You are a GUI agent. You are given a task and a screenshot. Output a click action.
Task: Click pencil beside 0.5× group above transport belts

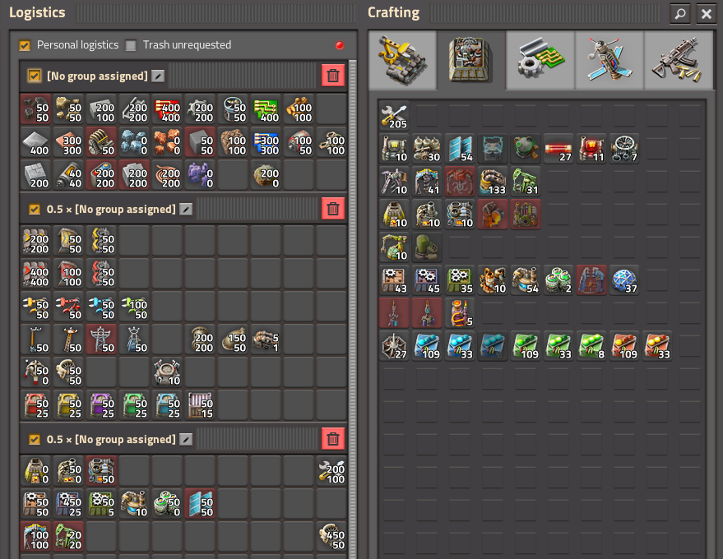point(186,210)
